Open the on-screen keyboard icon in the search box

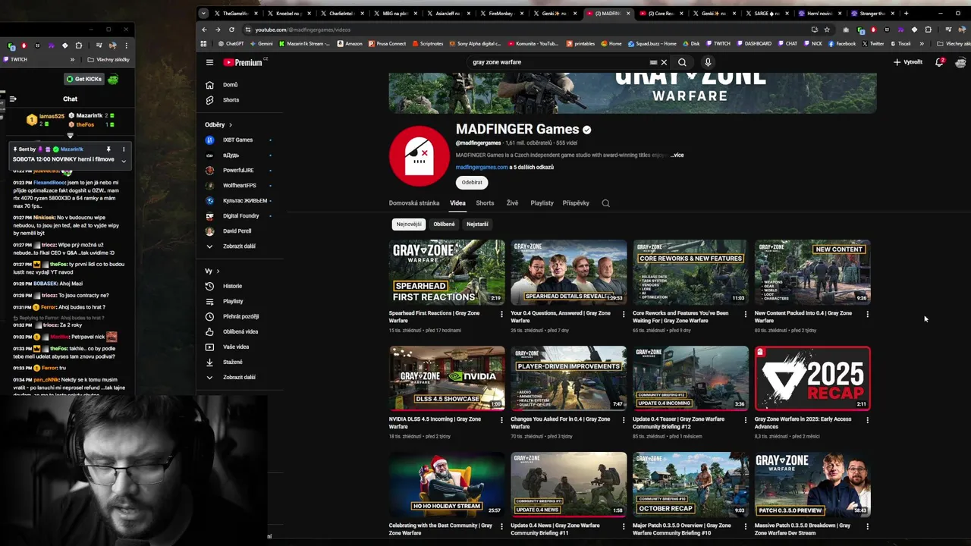point(653,62)
